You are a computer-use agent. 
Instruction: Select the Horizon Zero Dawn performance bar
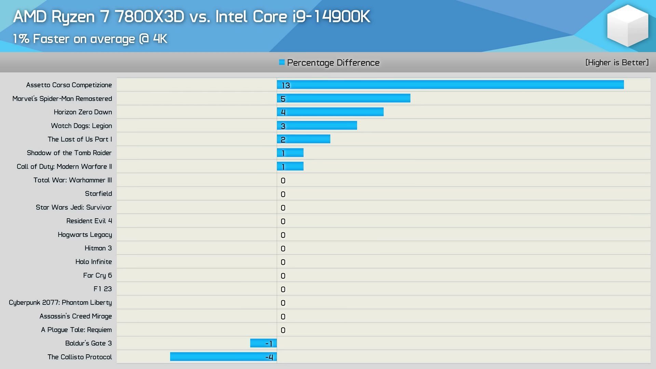point(330,112)
